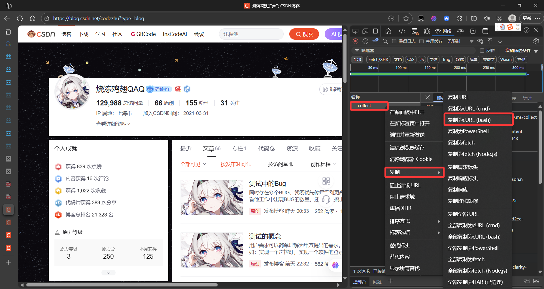The width and height of the screenshot is (544, 289).
Task: Add page to favorites star icon
Action: pos(406,18)
